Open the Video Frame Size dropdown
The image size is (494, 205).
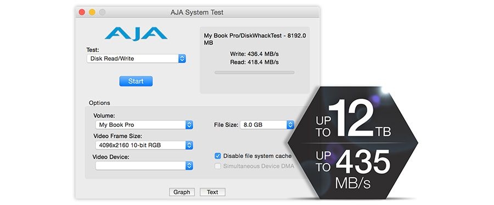(189, 145)
